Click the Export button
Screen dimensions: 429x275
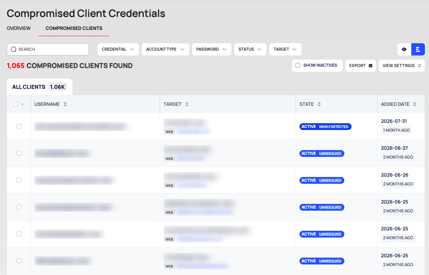pos(361,66)
